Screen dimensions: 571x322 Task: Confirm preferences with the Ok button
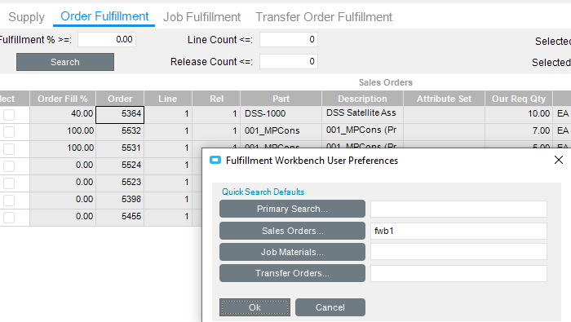click(x=255, y=307)
